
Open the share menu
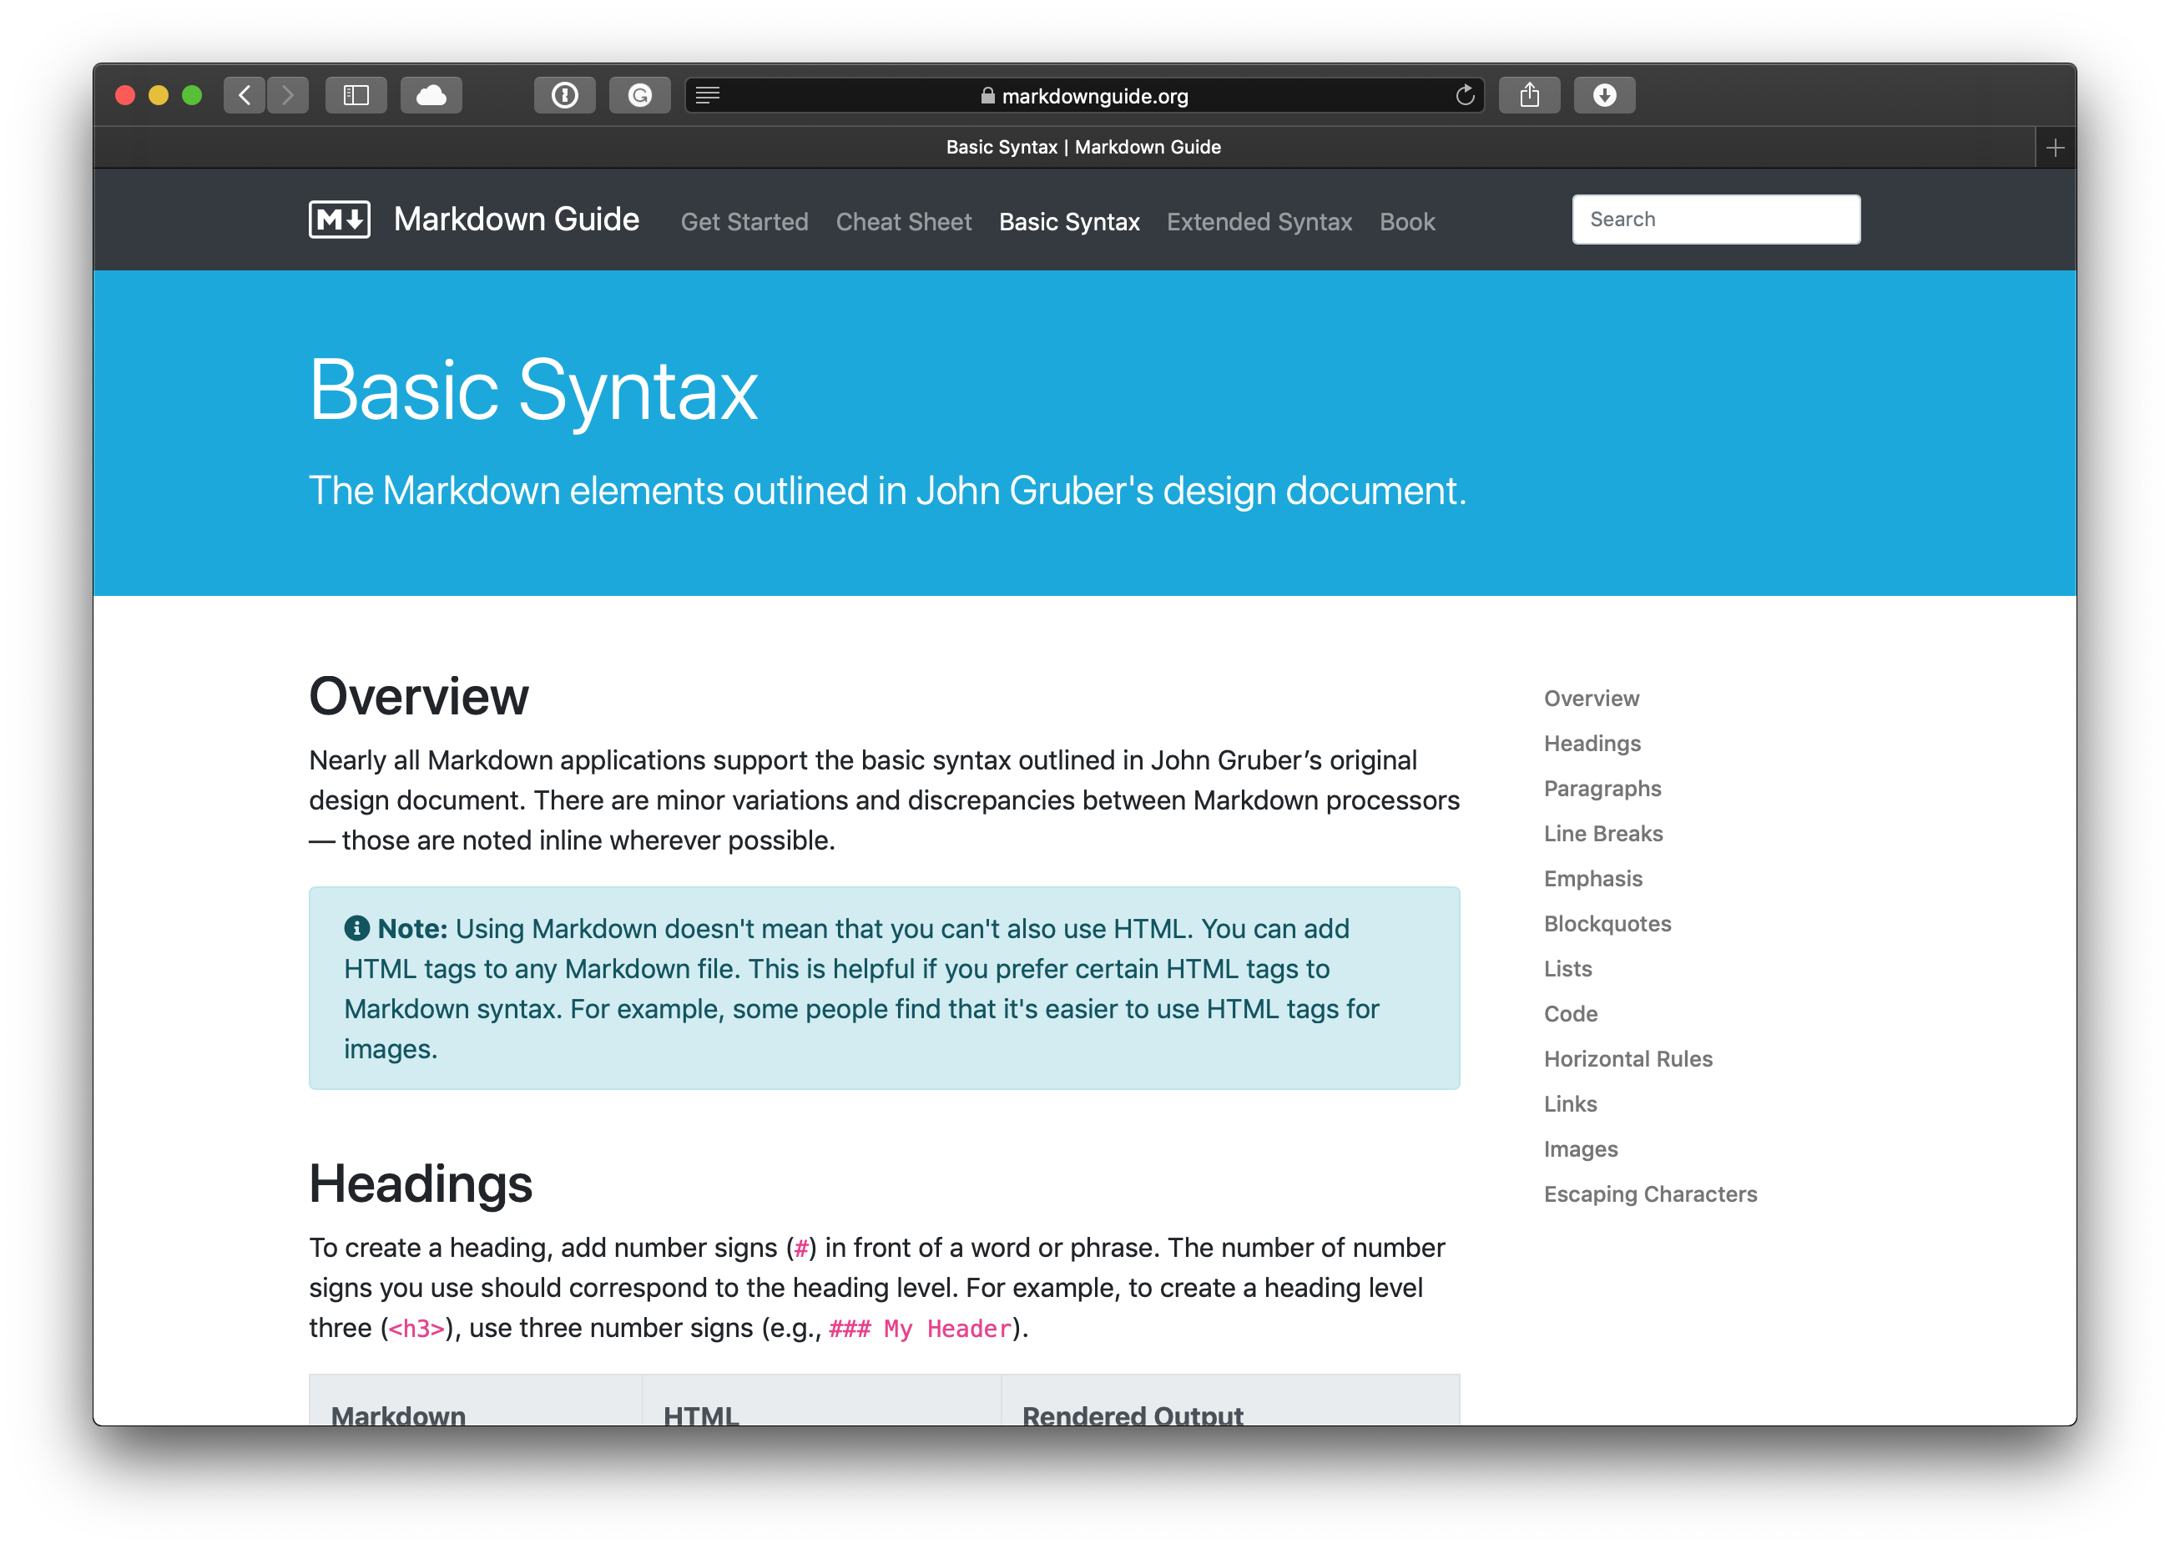pyautogui.click(x=1530, y=94)
